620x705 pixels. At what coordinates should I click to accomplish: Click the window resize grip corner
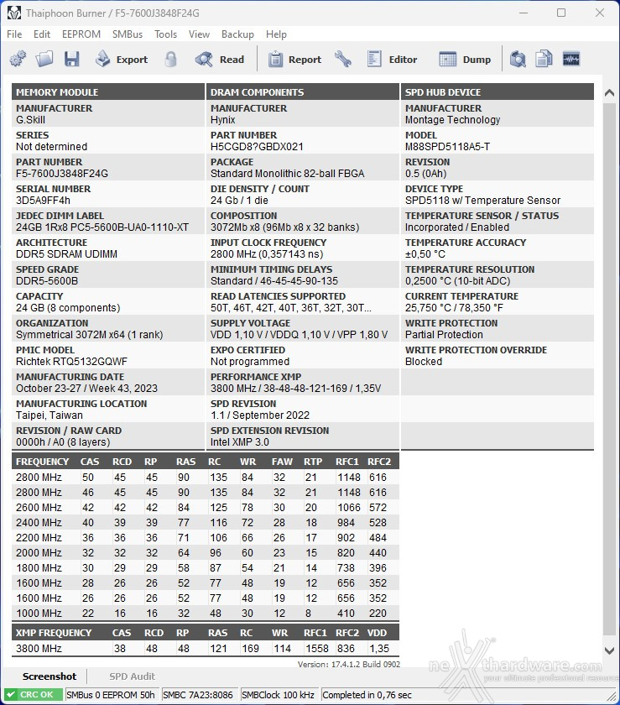tap(612, 697)
